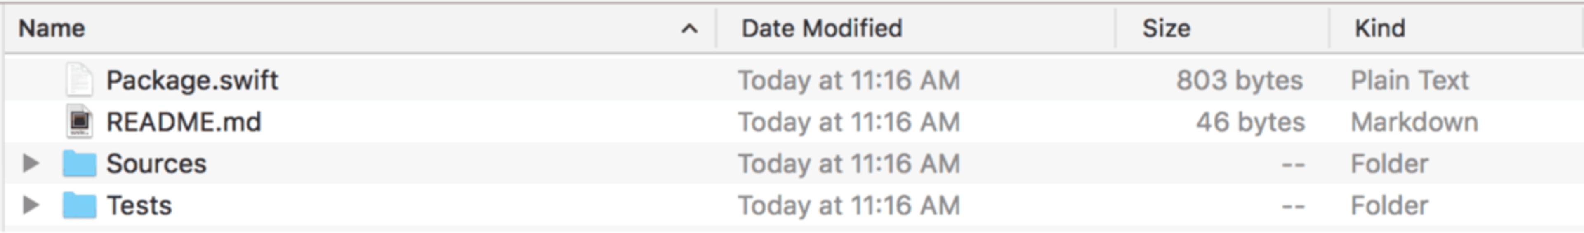
Task: Click the README.md markdown file icon
Action: point(79,121)
